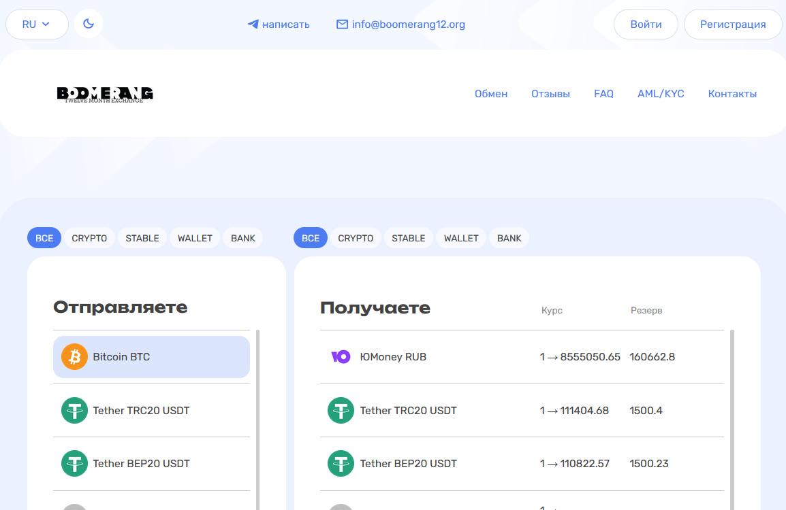Viewport: 786px width, 510px height.
Task: Open the RU language dropdown
Action: [37, 24]
